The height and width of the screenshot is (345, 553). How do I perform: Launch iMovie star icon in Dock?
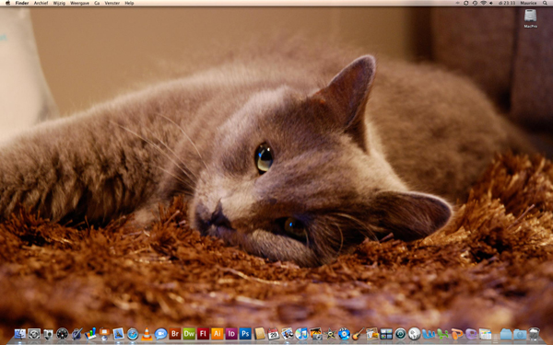330,333
